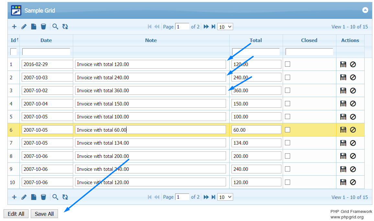Go to next page using top pager arrow
Image resolution: width=374 pixels, height=221 pixels.
206,27
